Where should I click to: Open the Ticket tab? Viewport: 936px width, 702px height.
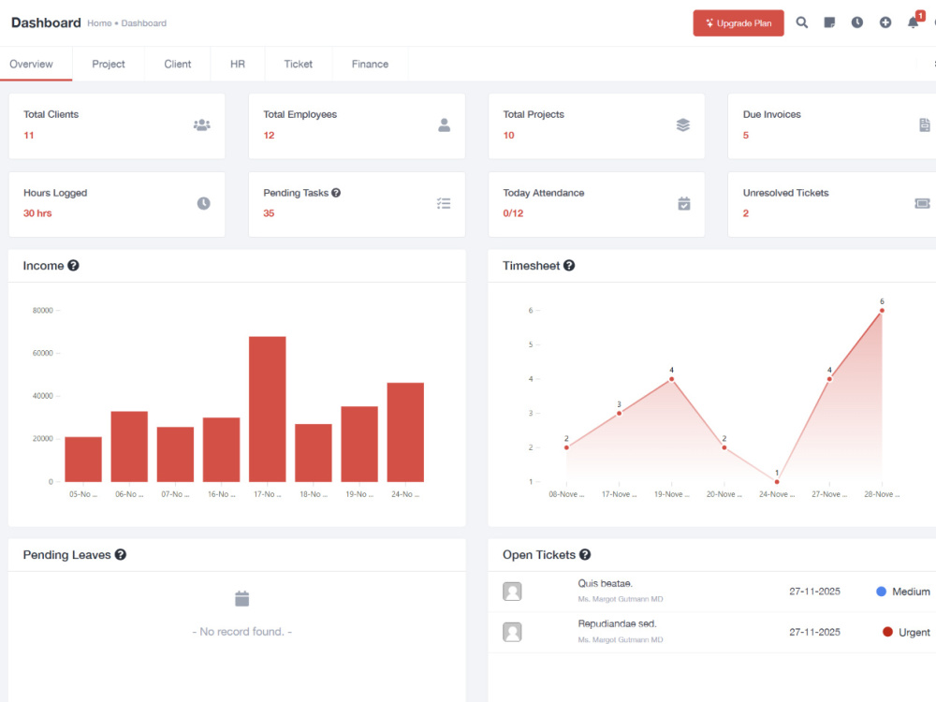click(x=298, y=64)
